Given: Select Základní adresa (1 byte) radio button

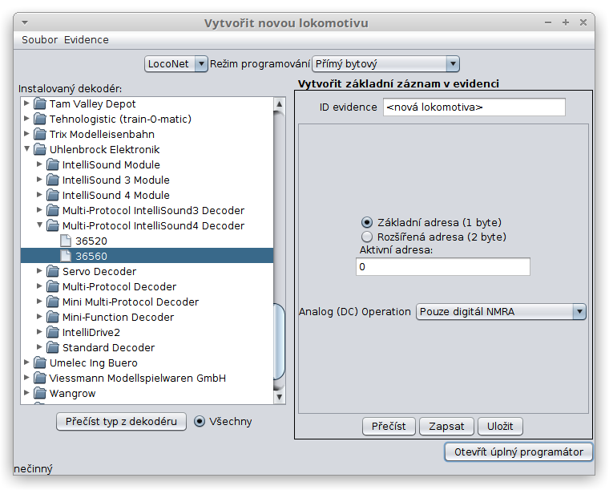Looking at the screenshot, I should pos(367,222).
